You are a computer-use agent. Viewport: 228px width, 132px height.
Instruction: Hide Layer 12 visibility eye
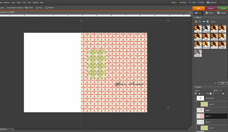pyautogui.click(x=195, y=116)
